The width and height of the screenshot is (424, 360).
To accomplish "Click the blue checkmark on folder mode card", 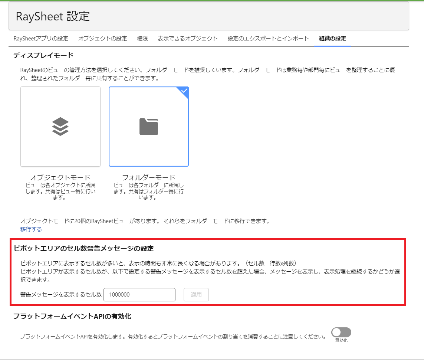I will click(184, 91).
